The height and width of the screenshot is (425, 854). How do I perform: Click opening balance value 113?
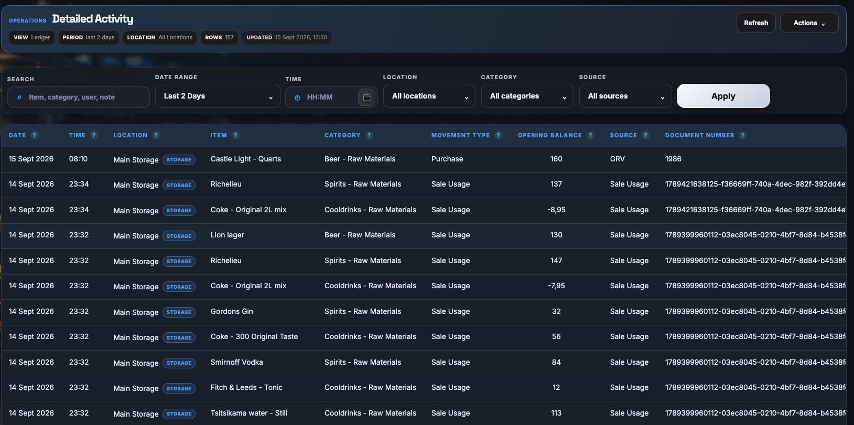click(x=556, y=413)
